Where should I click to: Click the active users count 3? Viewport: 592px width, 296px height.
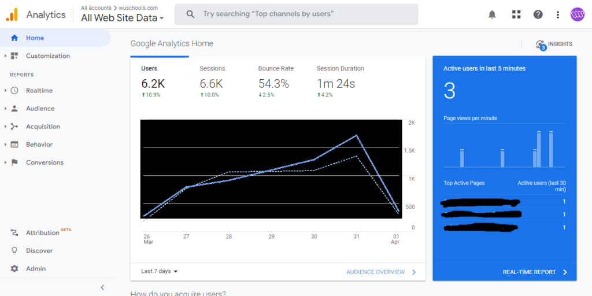coord(449,91)
